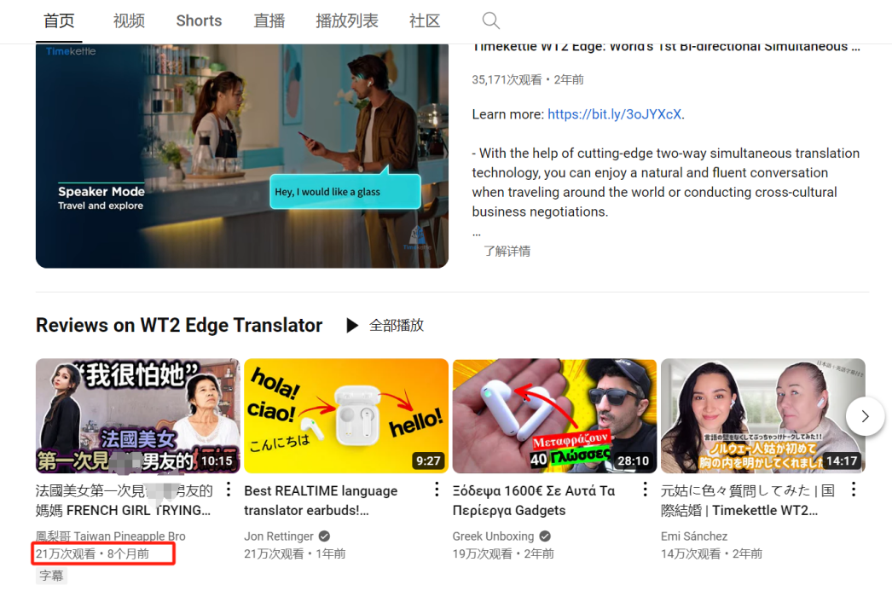Open the 社区 tab
The image size is (892, 591).
pos(425,21)
